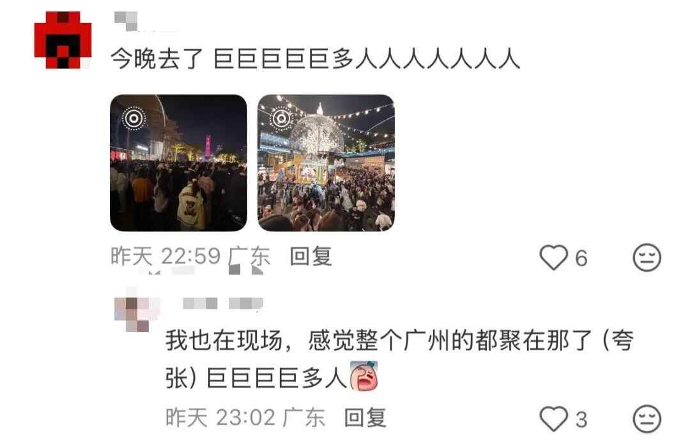Select the comment text starting 今晚去了
The width and height of the screenshot is (690, 447).
[315, 59]
